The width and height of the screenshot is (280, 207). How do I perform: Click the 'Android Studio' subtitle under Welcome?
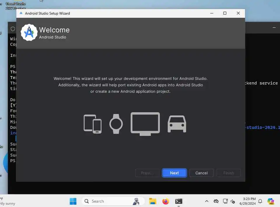click(52, 37)
